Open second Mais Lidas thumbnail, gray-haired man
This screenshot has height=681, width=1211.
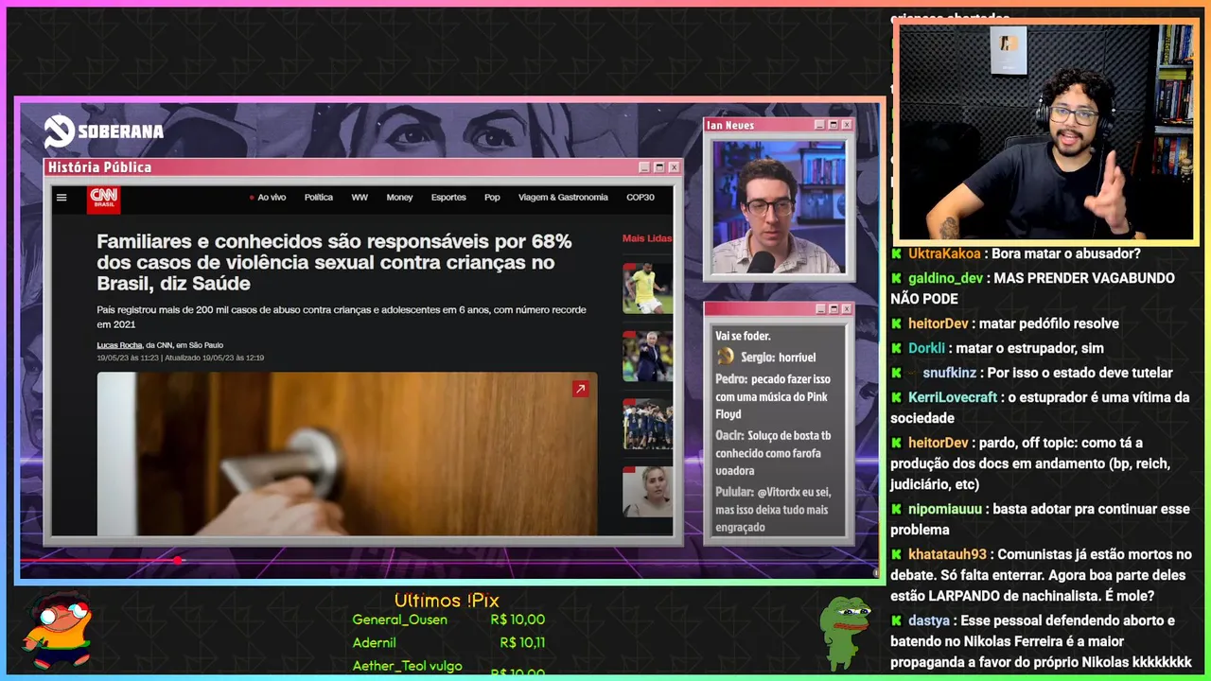pos(647,356)
